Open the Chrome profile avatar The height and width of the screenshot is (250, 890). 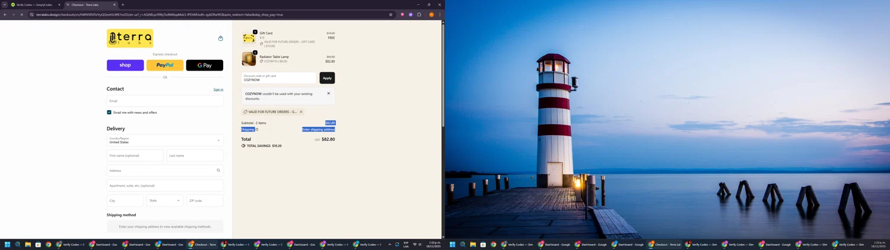coord(431,14)
